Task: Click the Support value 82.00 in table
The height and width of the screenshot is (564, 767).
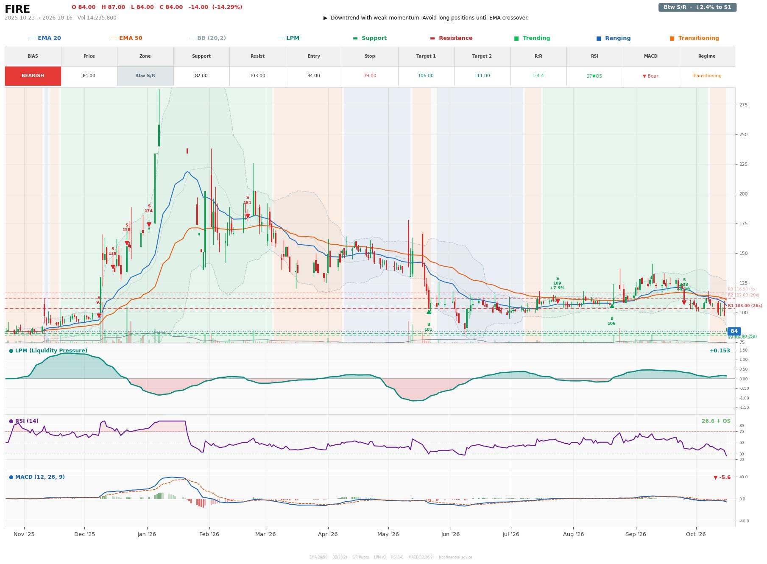Action: tap(201, 76)
